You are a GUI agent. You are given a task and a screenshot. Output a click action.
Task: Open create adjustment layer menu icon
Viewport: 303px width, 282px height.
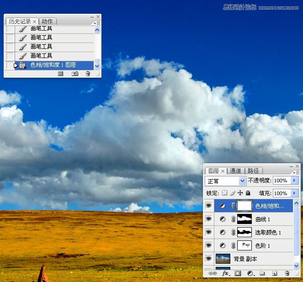click(250, 273)
